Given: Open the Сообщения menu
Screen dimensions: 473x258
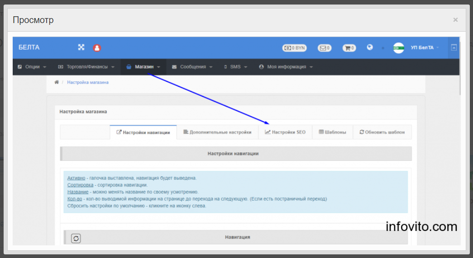Looking at the screenshot, I should [192, 67].
